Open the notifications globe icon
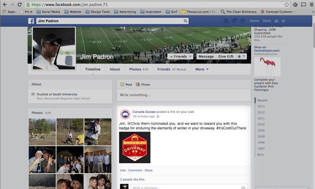 243,21
